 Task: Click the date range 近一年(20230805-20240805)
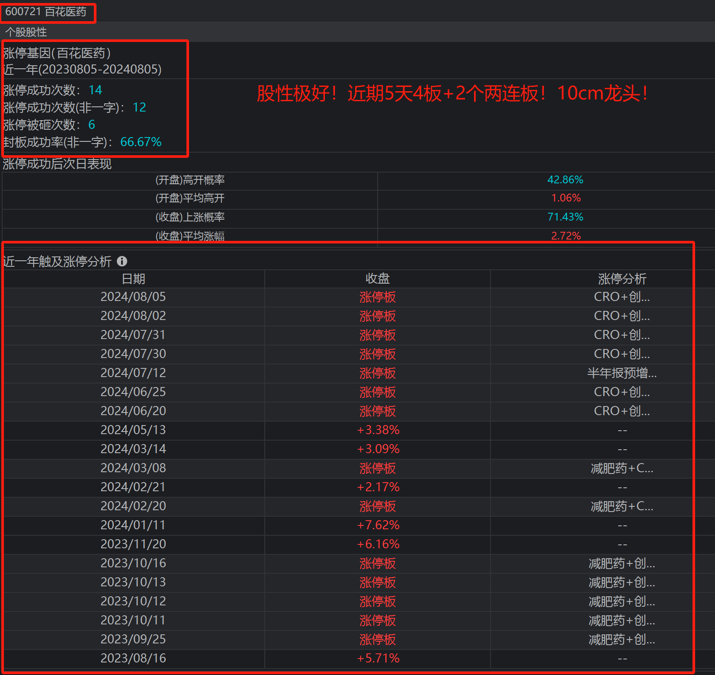click(82, 69)
